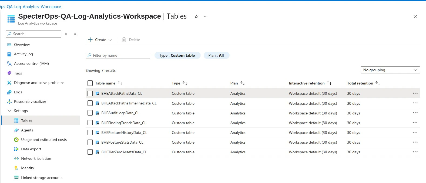Click the Data export icon
The width and height of the screenshot is (426, 183).
(16, 149)
